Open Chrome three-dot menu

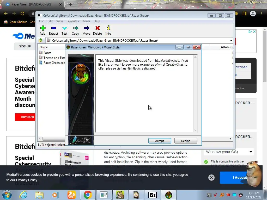click(261, 14)
